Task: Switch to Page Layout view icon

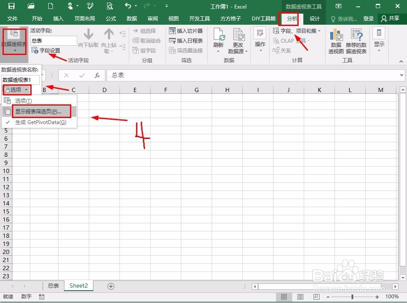Action: tap(300, 297)
